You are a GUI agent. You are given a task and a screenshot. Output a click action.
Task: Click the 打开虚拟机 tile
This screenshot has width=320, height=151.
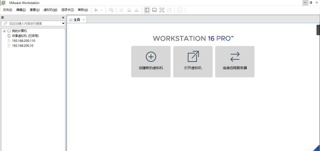(x=193, y=62)
